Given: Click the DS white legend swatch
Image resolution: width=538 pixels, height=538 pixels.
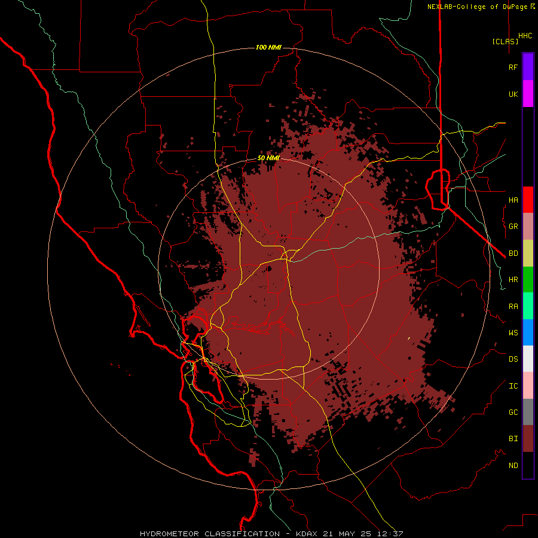Looking at the screenshot, I should (x=528, y=359).
